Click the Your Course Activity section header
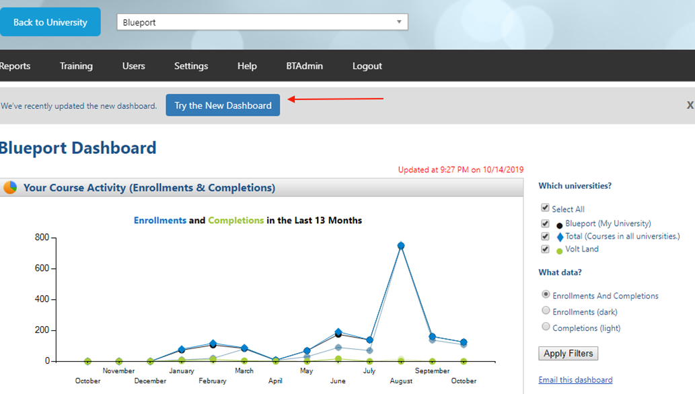 (x=262, y=188)
